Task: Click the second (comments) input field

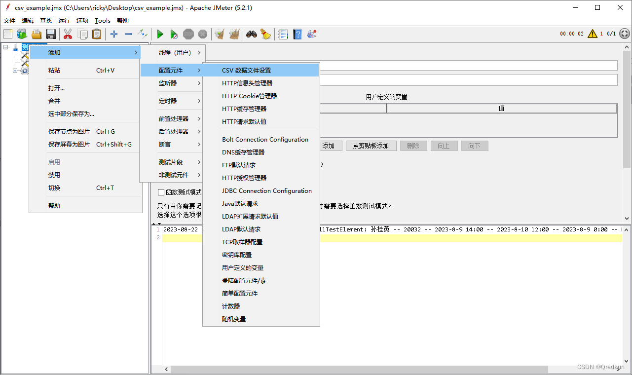Action: [468, 80]
